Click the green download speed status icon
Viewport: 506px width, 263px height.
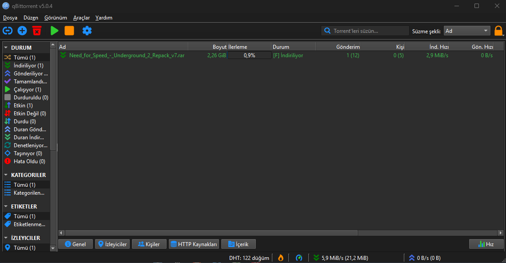point(316,258)
